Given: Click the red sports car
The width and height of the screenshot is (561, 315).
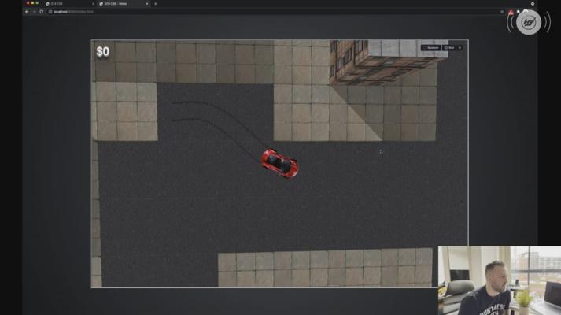Looking at the screenshot, I should 279,163.
